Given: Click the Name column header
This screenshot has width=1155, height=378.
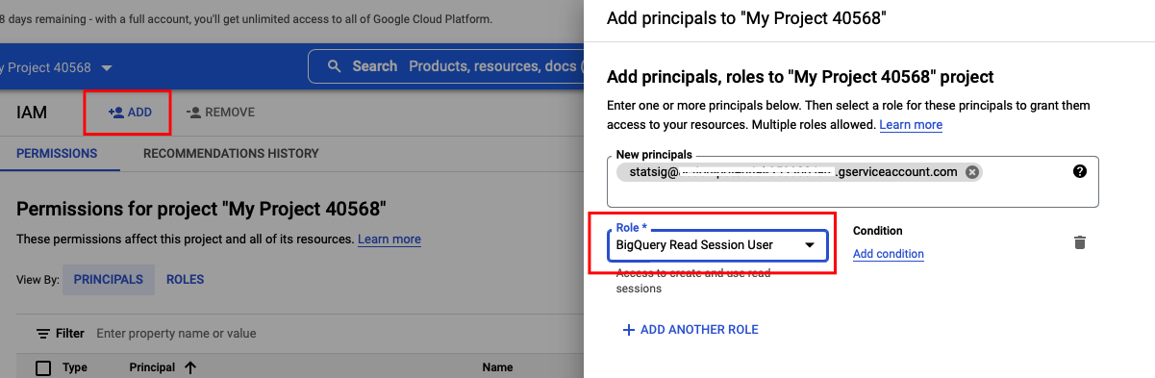Looking at the screenshot, I should coord(497,367).
